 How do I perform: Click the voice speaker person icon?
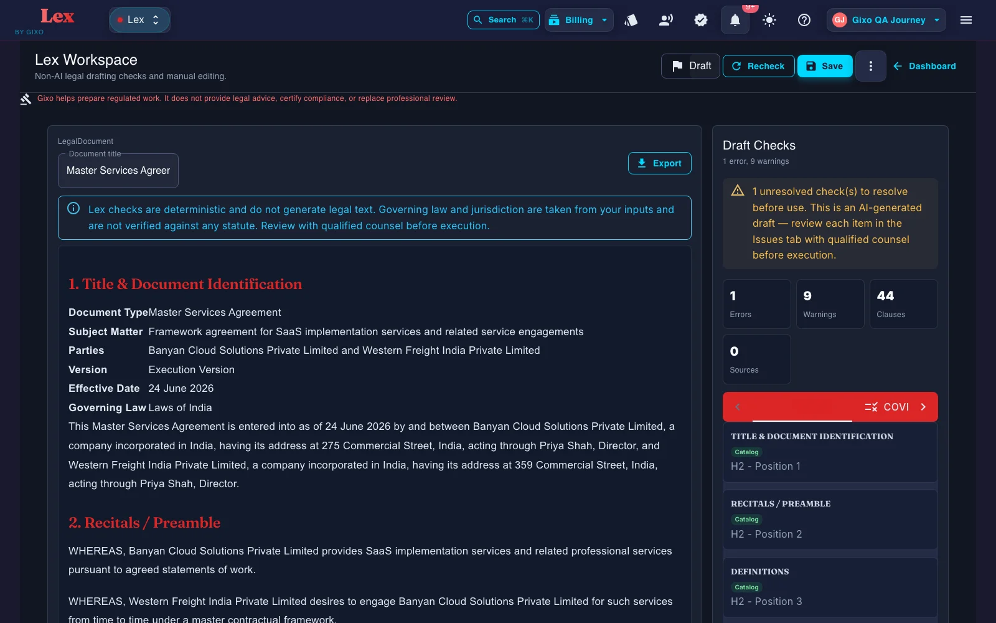point(666,20)
